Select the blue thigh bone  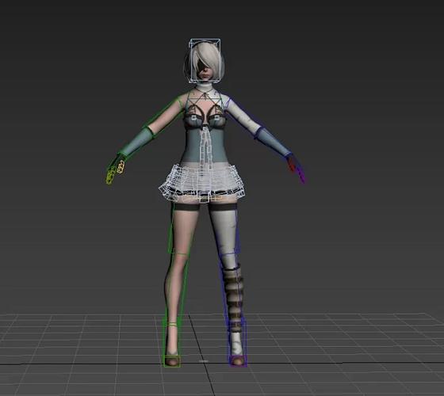click(x=228, y=229)
